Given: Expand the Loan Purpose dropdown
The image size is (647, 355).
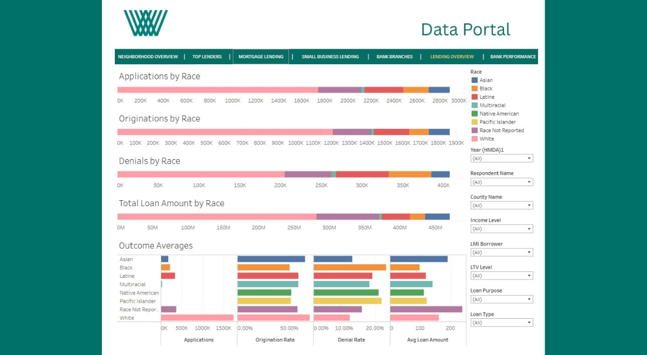Looking at the screenshot, I should tap(501, 299).
